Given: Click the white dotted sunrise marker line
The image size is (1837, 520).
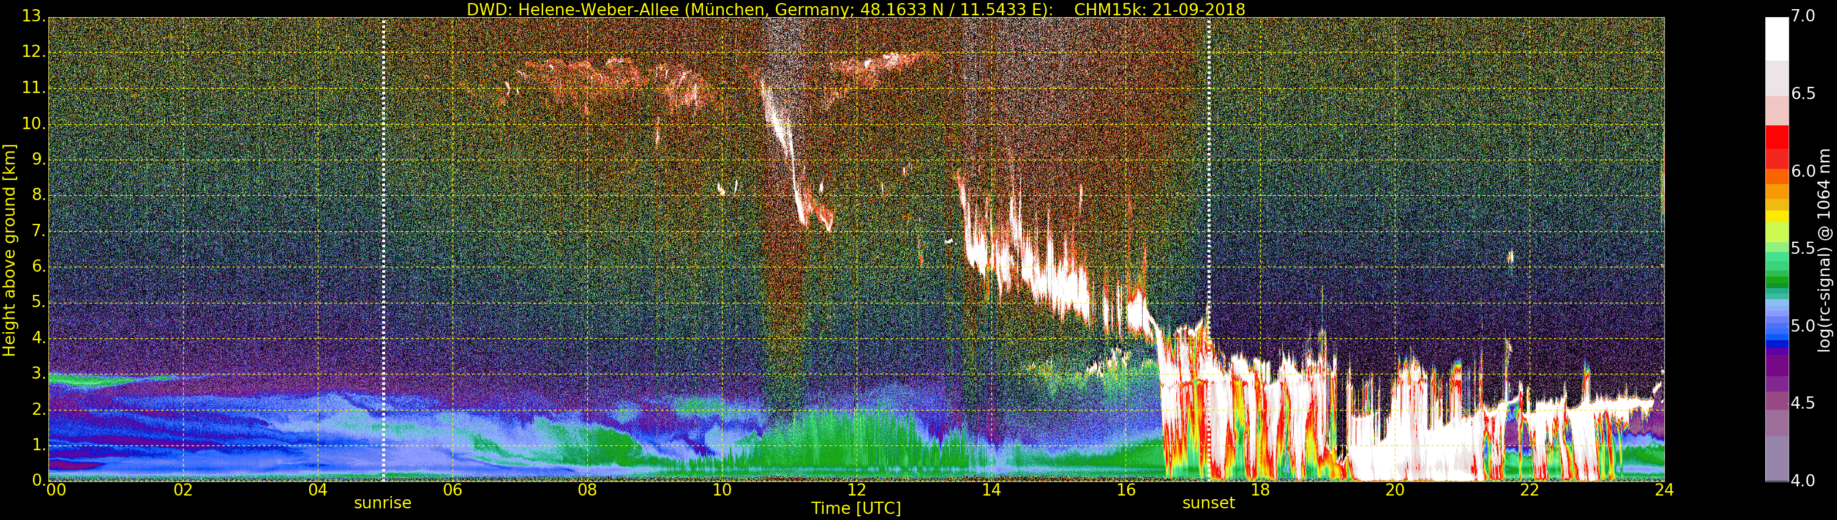Looking at the screenshot, I should coord(384,250).
